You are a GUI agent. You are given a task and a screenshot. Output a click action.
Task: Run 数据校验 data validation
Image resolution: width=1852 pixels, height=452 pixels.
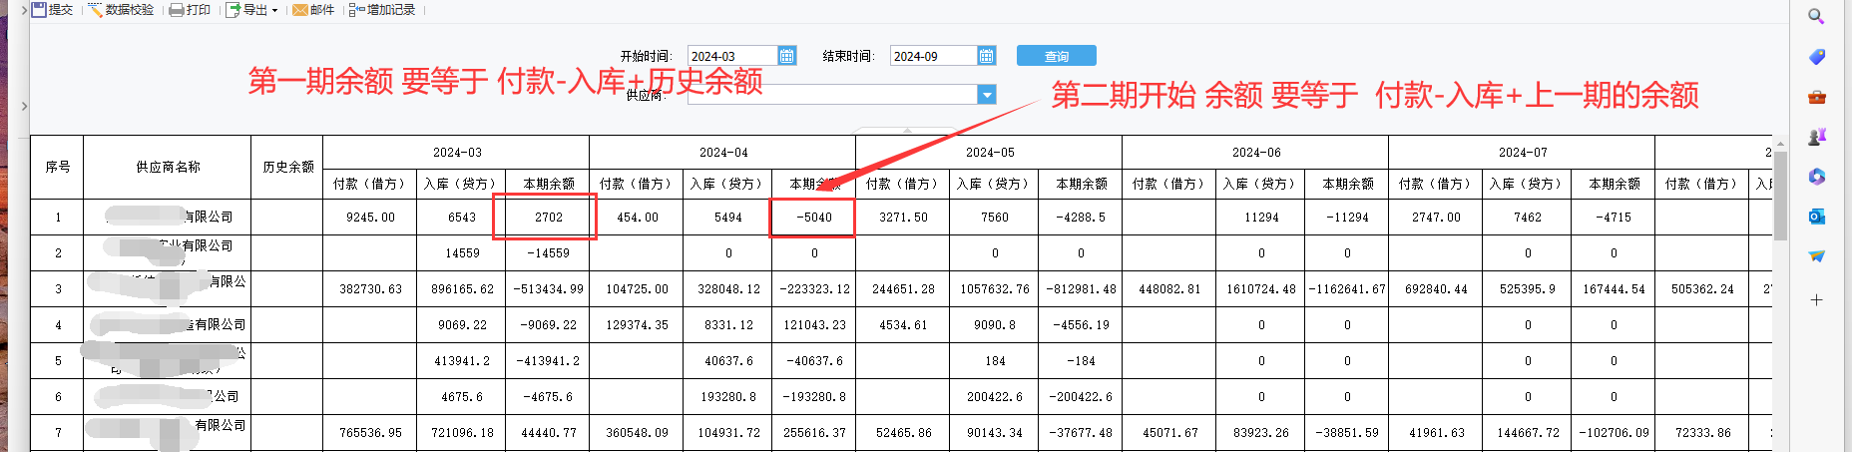pos(96,10)
